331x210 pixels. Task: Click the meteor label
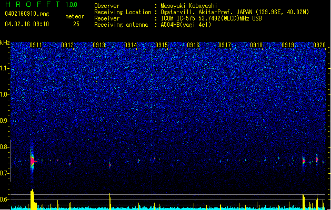75,16
